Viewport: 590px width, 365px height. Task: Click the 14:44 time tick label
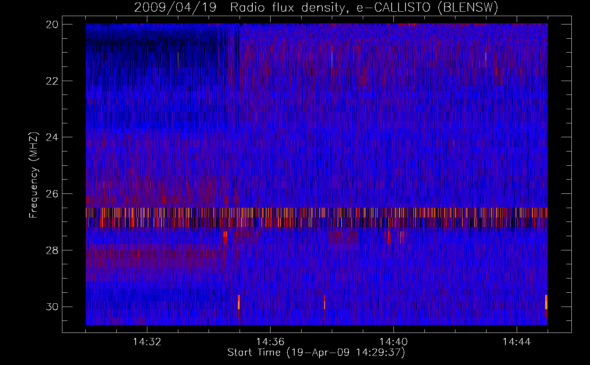click(517, 342)
